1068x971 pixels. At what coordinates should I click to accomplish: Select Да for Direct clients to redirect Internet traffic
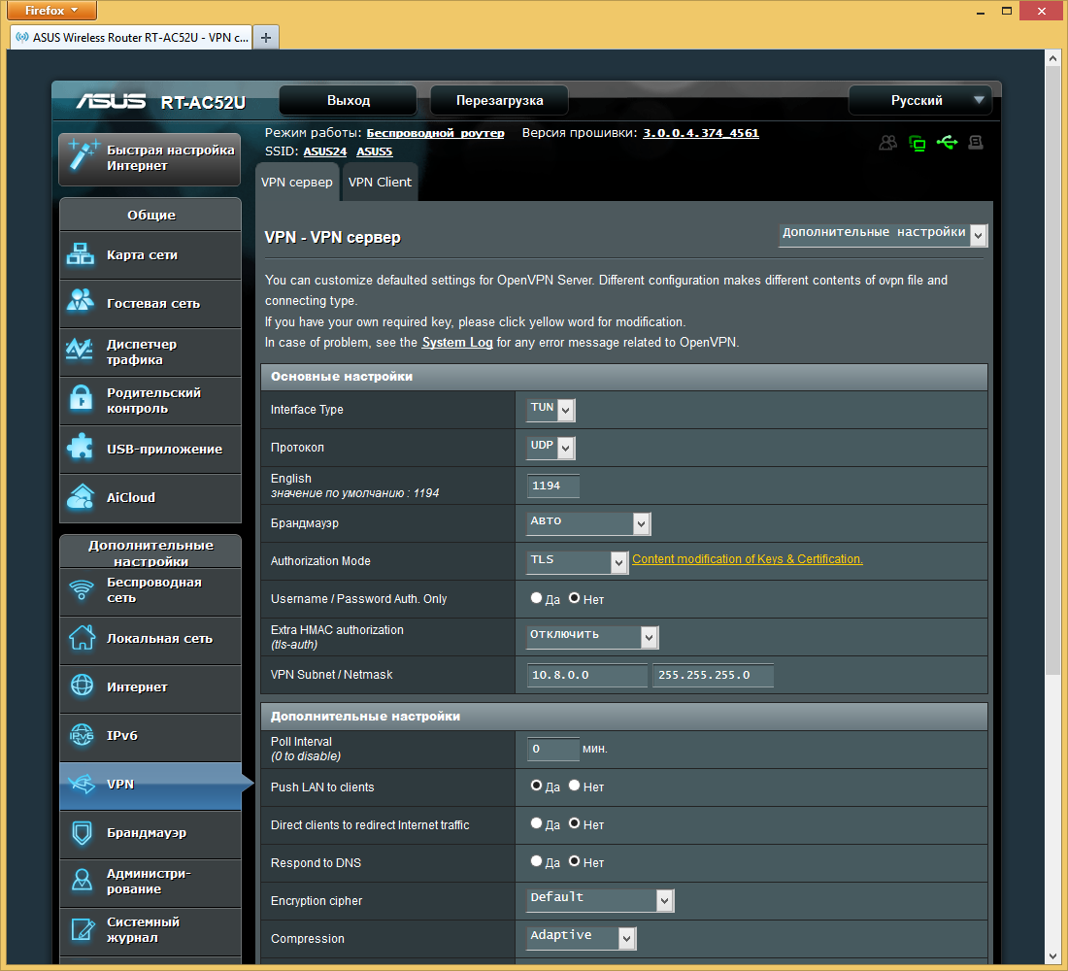(x=536, y=823)
